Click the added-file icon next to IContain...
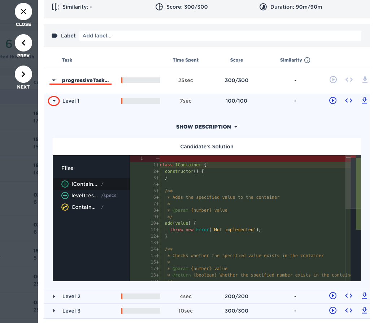Screen dimensions: 374x323 [x=65, y=184]
